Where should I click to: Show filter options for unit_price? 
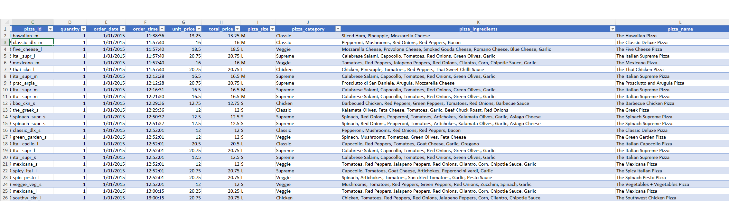coord(199,29)
